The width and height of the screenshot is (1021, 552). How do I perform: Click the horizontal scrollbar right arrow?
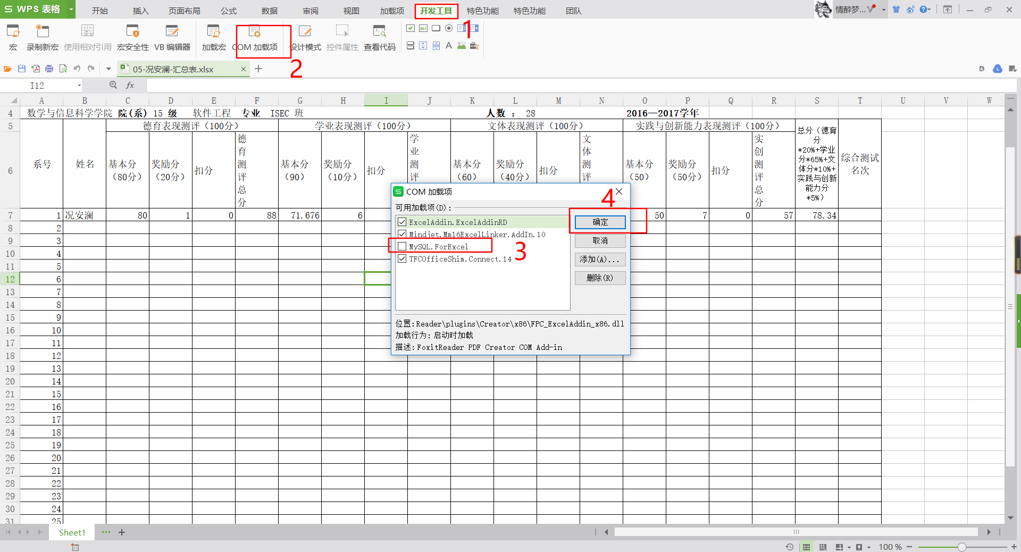[989, 532]
